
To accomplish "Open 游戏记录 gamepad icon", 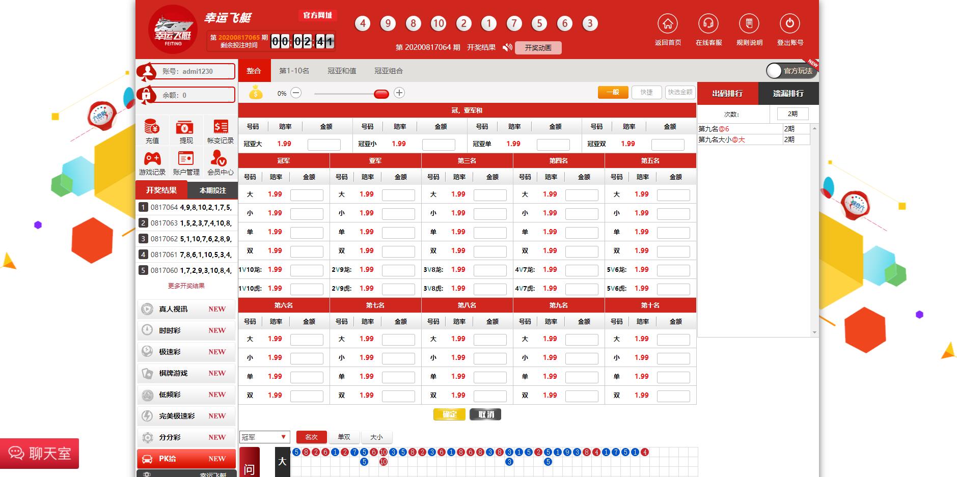I will click(152, 158).
